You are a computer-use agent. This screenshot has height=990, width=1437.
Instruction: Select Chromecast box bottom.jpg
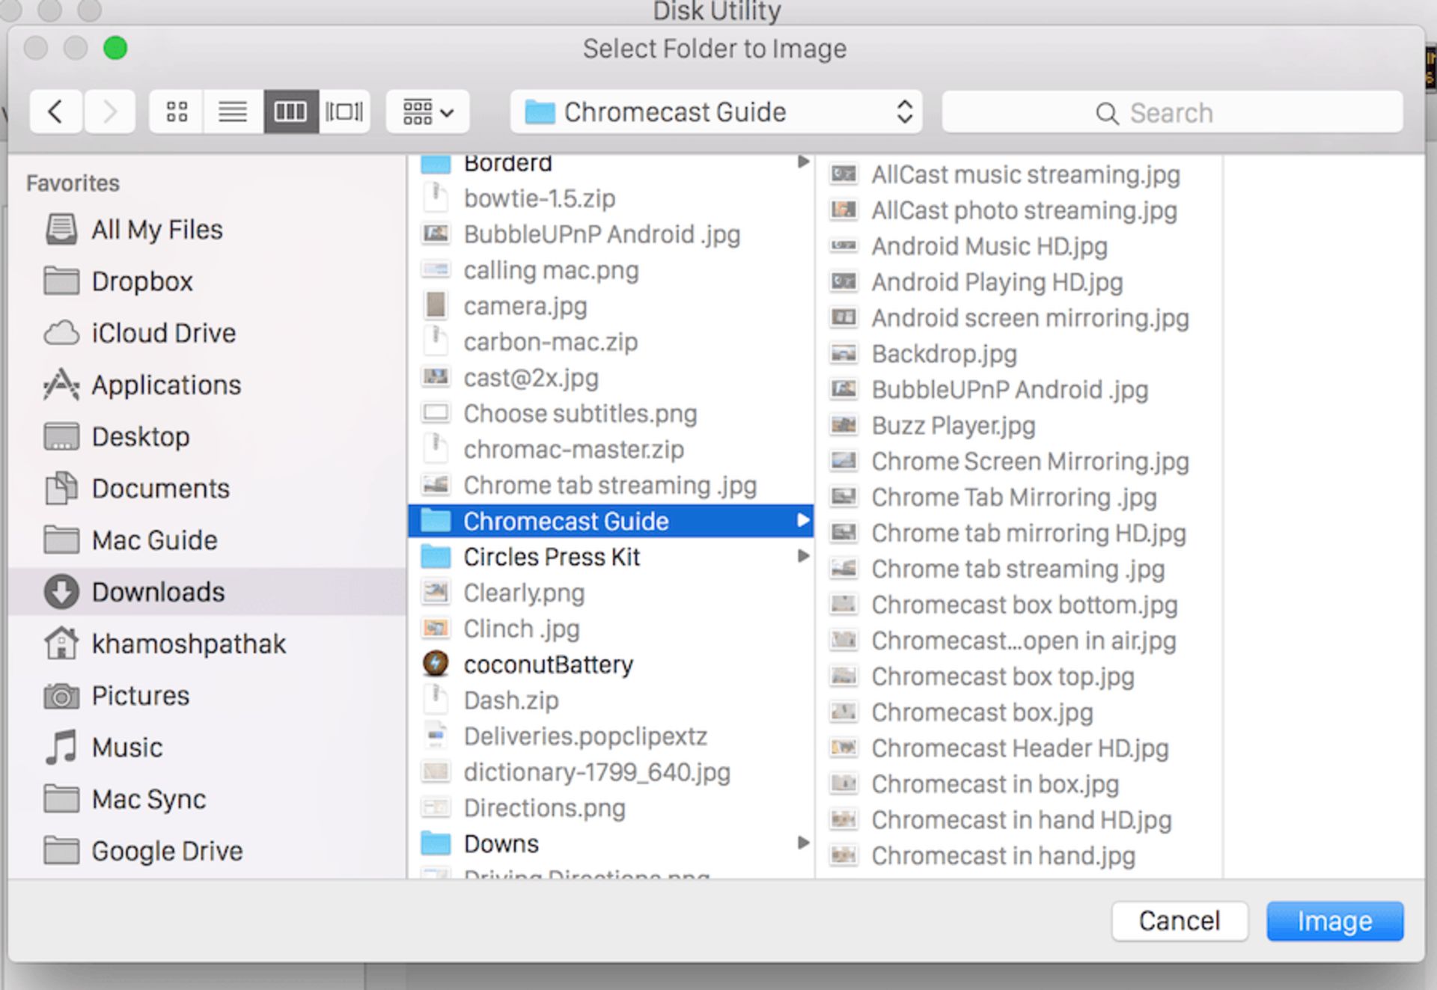(x=1019, y=605)
